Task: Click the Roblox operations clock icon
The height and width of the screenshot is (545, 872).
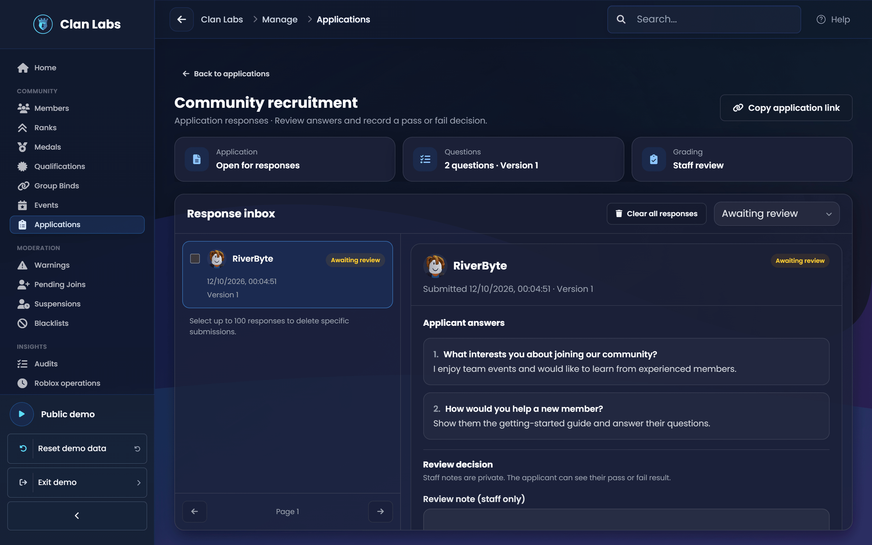Action: [22, 383]
